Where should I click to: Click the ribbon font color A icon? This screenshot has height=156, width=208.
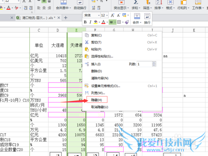[9, 8]
